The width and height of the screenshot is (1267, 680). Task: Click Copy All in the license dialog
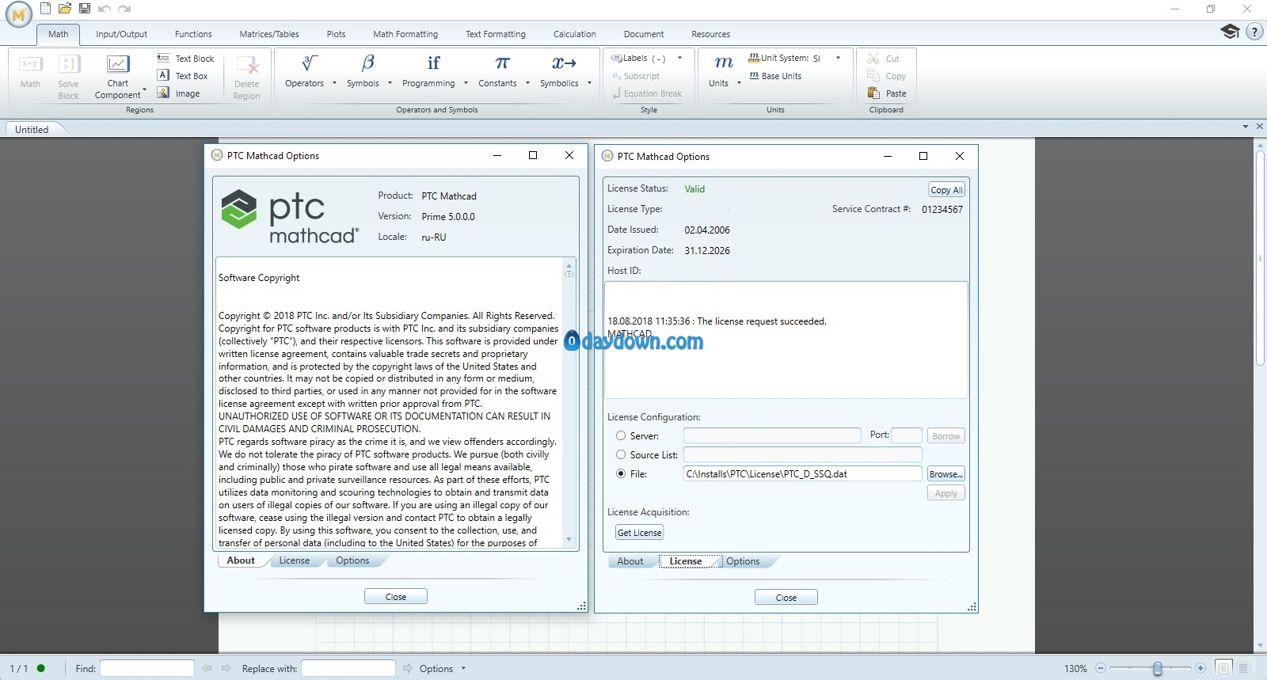pos(946,190)
